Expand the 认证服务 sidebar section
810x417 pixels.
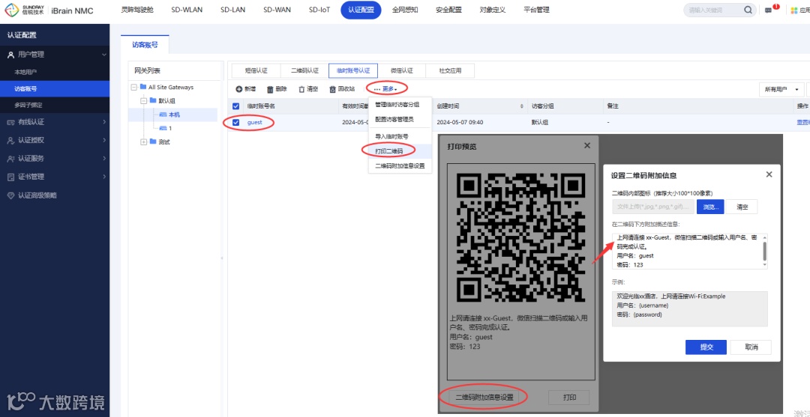click(x=103, y=158)
